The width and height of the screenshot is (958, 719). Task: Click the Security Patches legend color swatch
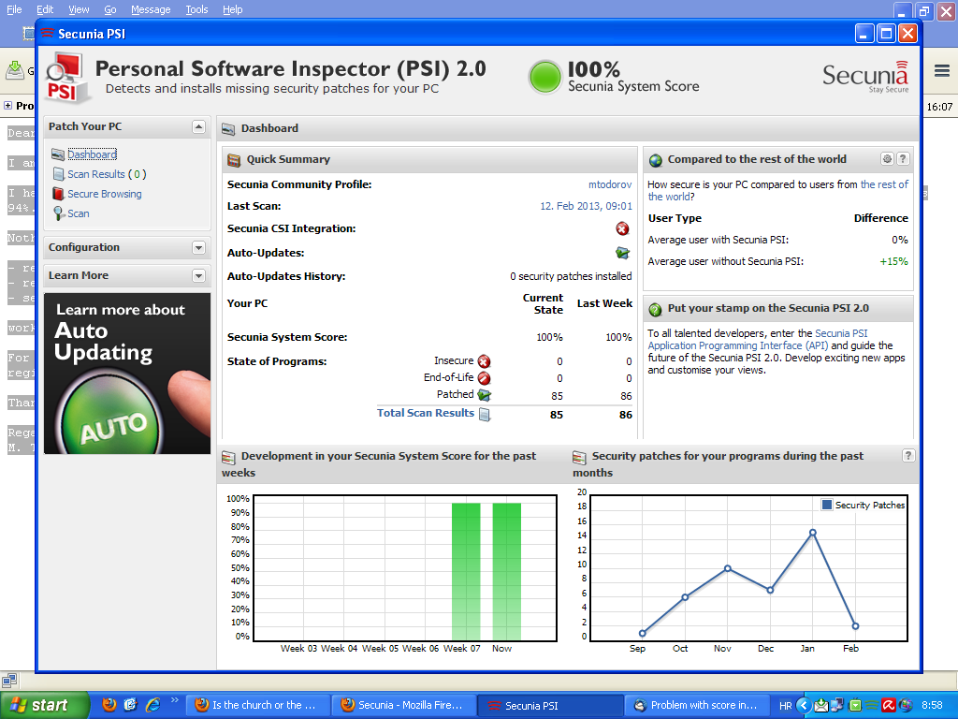(827, 505)
